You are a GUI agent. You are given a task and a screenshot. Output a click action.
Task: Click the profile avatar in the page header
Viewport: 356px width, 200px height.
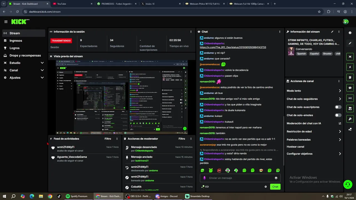(x=346, y=22)
